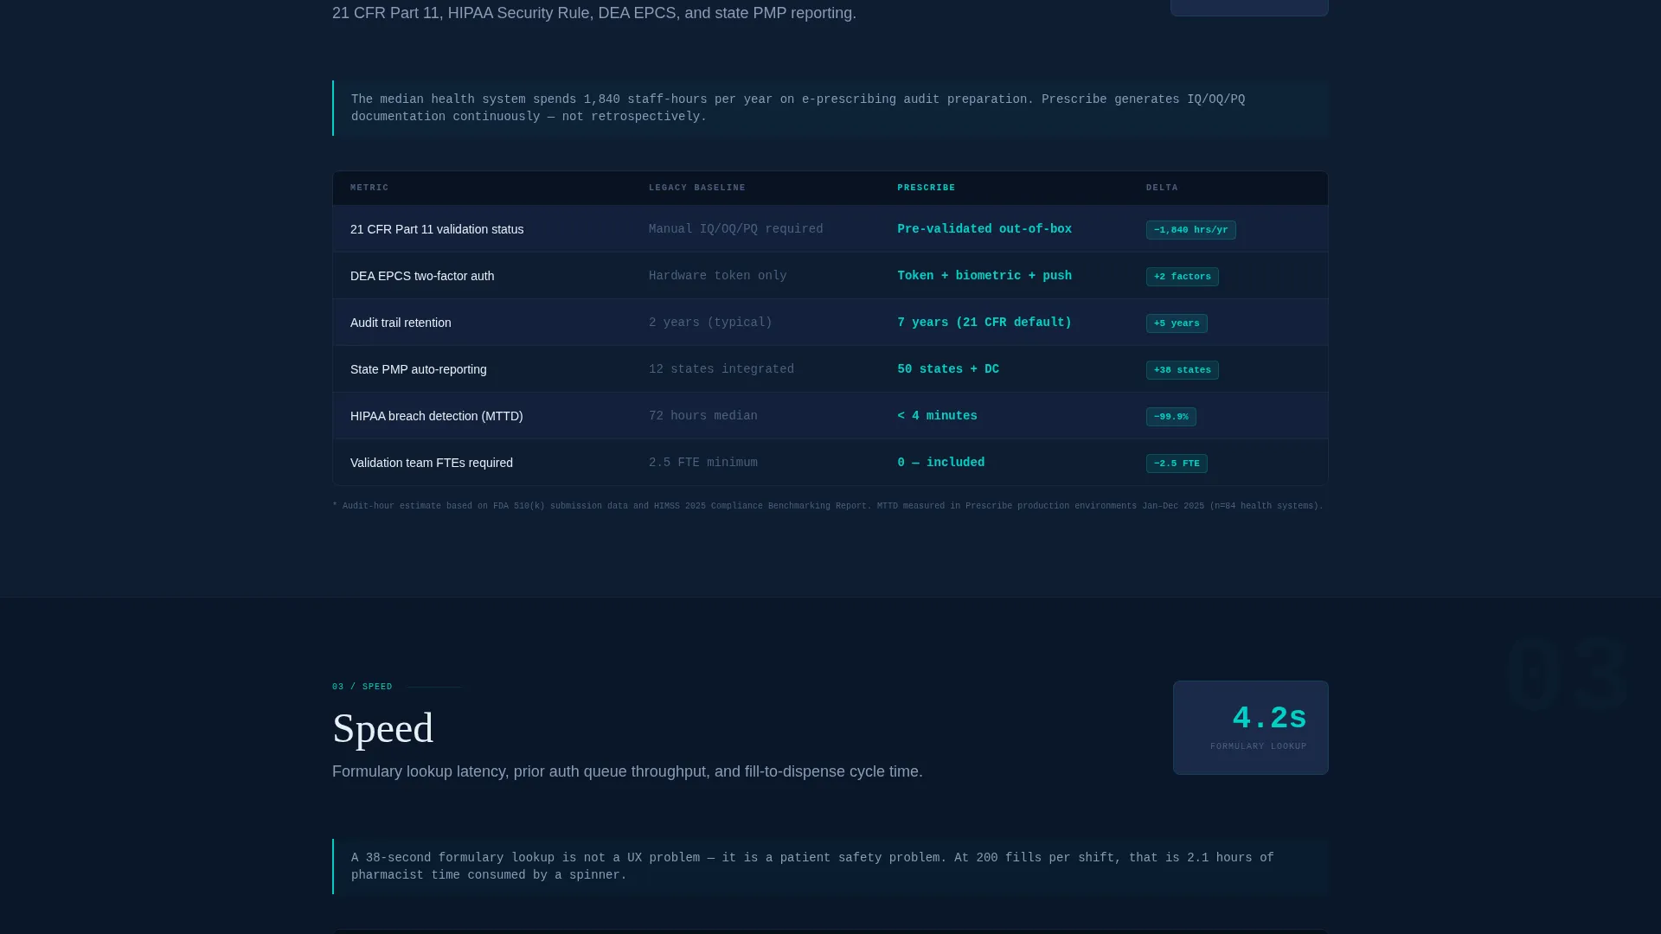
Task: Select the PRESCRIBE column header
Action: coord(926,188)
